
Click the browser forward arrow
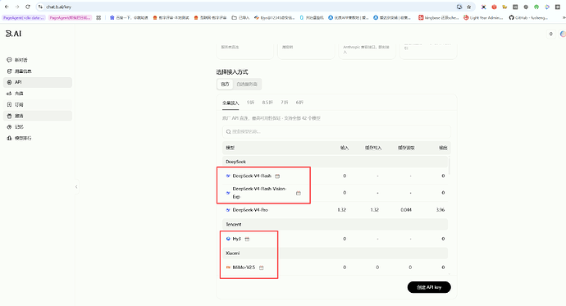17,7
